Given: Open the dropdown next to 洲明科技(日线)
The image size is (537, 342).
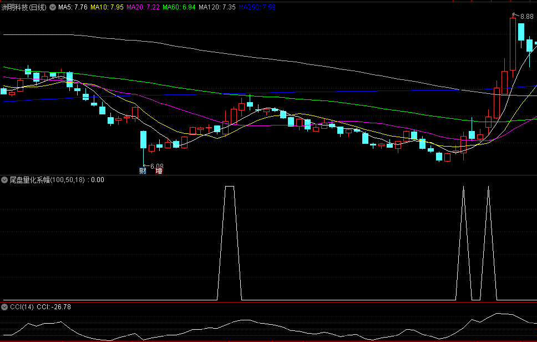Looking at the screenshot, I should 53,7.
